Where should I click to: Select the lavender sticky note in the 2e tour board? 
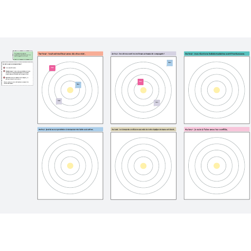point(157,103)
